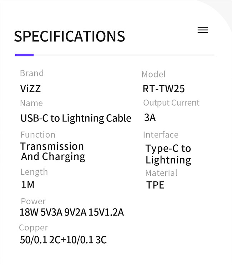Select the Model label
The width and height of the screenshot is (232, 275).
point(153,74)
